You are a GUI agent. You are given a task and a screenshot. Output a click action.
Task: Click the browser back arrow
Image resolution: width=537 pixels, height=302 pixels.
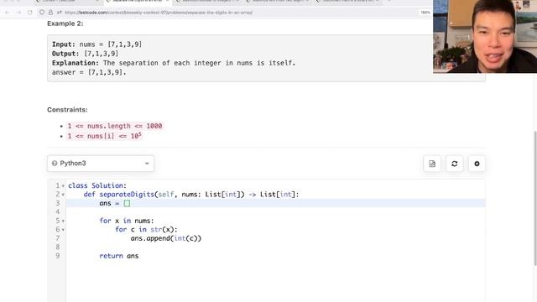(8, 13)
